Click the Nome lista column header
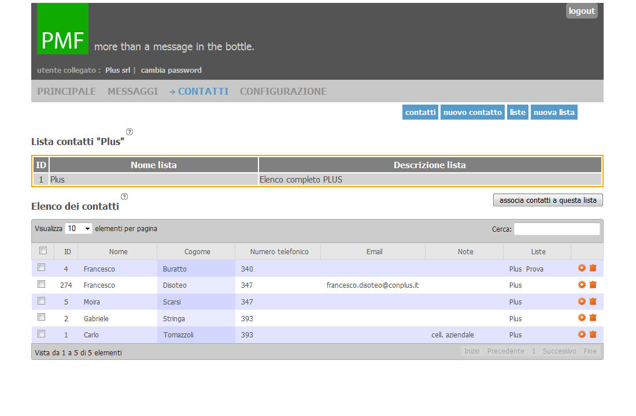The height and width of the screenshot is (416, 636). point(154,165)
